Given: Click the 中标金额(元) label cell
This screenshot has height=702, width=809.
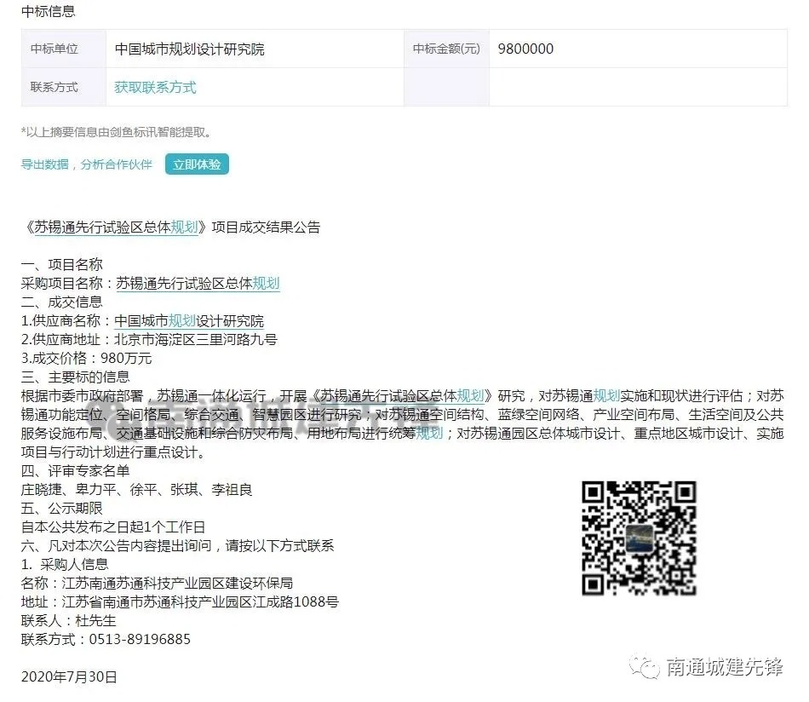Looking at the screenshot, I should [x=445, y=49].
